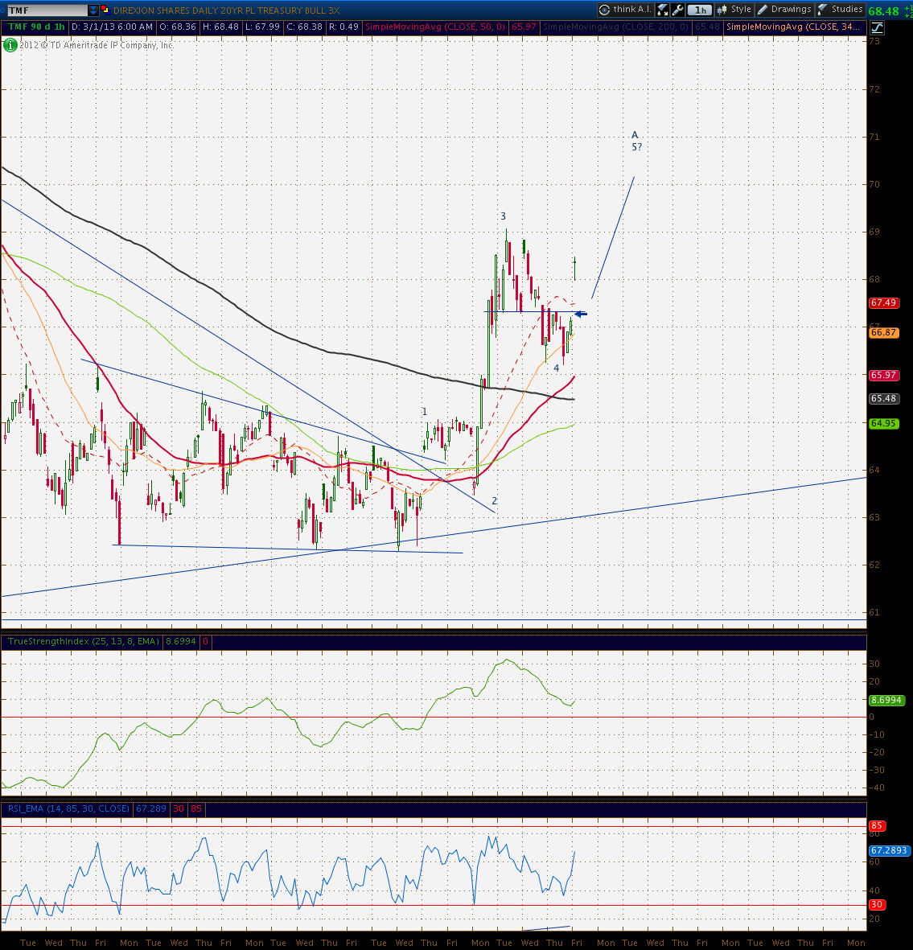
Task: Select greyed SimpleMovingAvg (CLOSE, 200, 0) label
Action: 616,27
